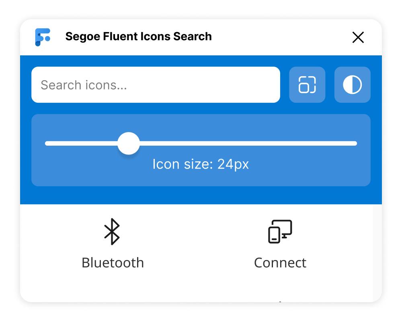Click the results list vertical scrollbar
Screen dimensions: 402x321
(377, 253)
